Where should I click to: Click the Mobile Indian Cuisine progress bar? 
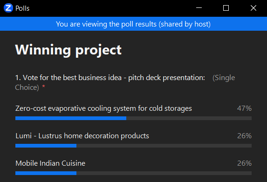pos(133,173)
